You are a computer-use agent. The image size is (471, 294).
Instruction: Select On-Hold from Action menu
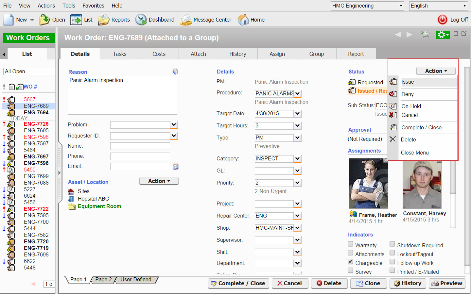(x=411, y=106)
